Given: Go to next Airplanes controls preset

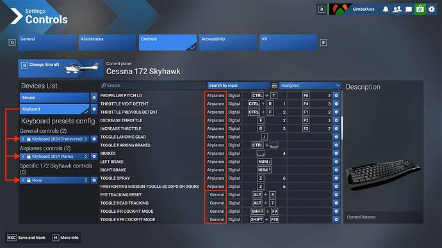Looking at the screenshot, I should [86, 157].
